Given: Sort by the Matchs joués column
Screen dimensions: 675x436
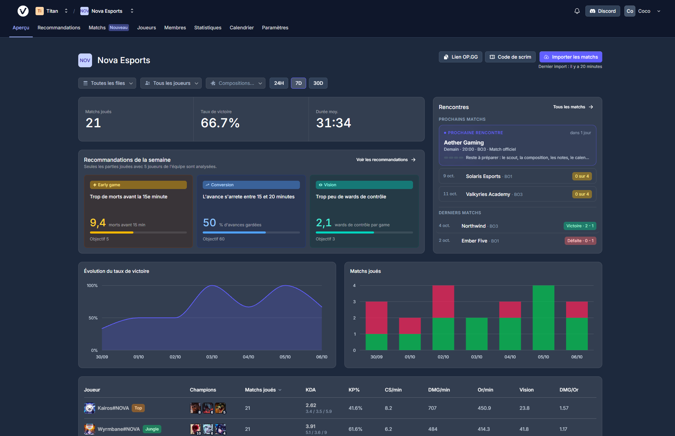Looking at the screenshot, I should click(263, 390).
